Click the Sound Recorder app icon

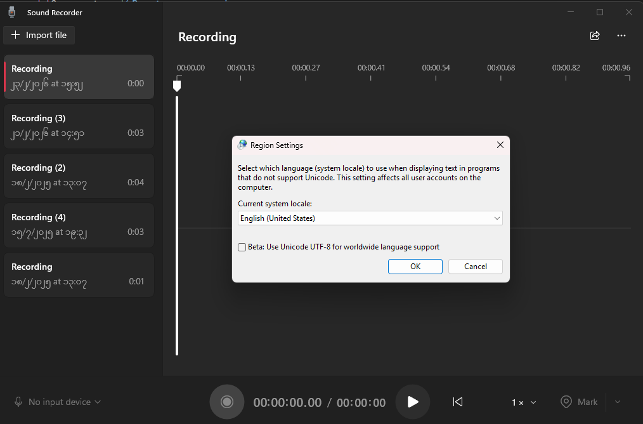click(12, 12)
